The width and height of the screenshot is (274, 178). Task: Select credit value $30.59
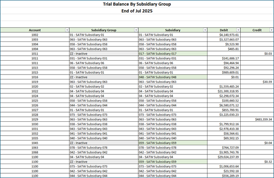257,82
